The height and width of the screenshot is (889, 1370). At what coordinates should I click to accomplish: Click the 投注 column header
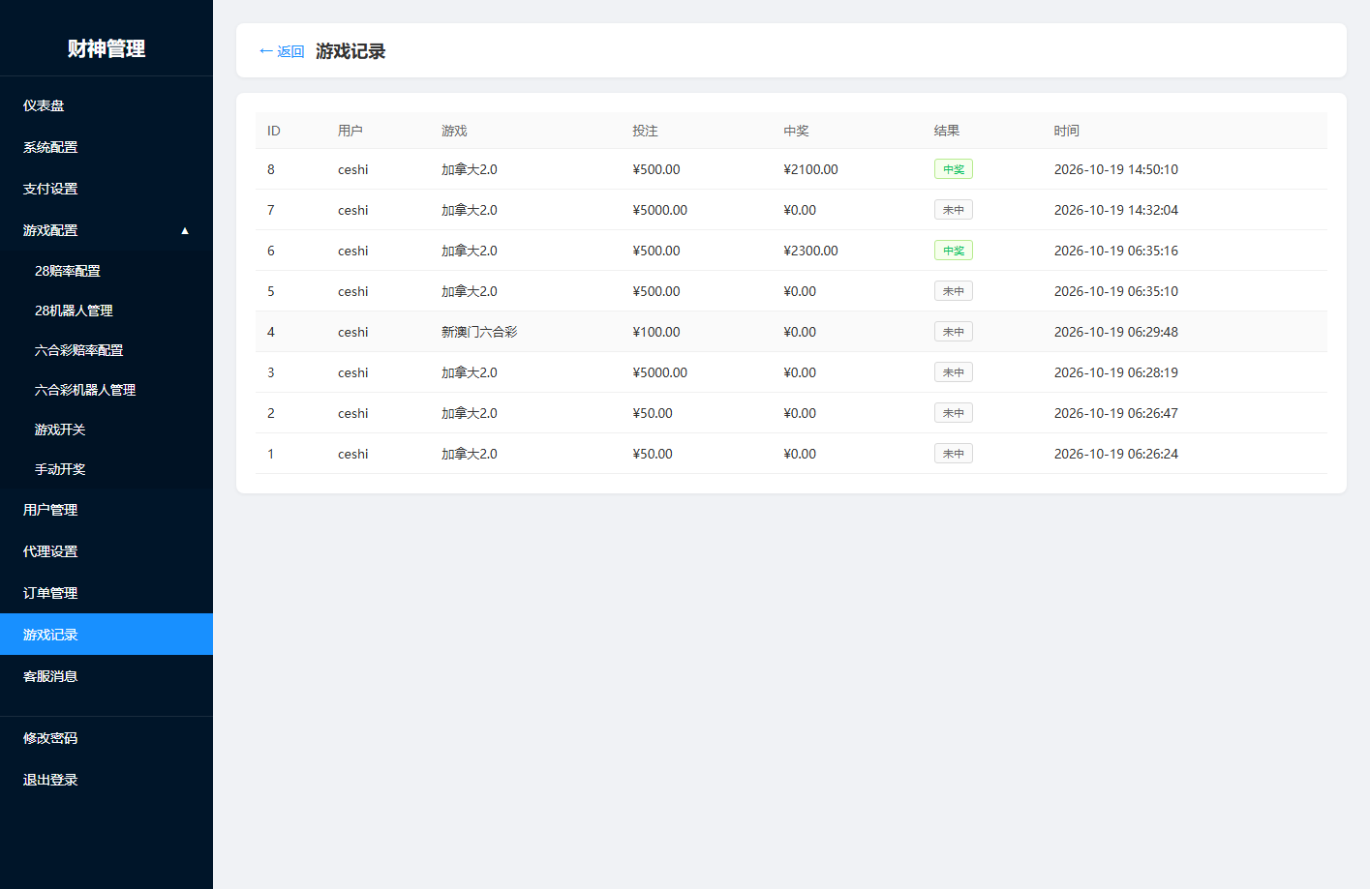645,131
